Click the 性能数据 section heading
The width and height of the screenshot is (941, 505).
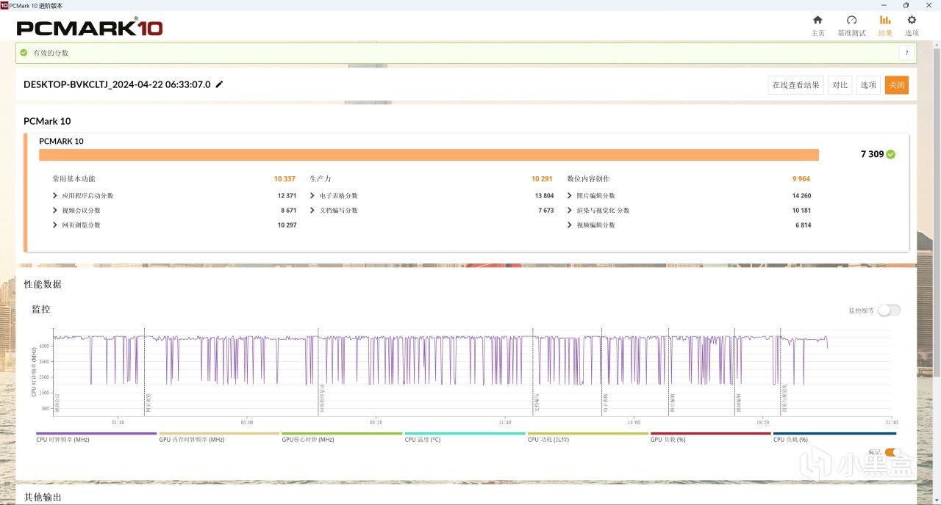click(x=43, y=284)
